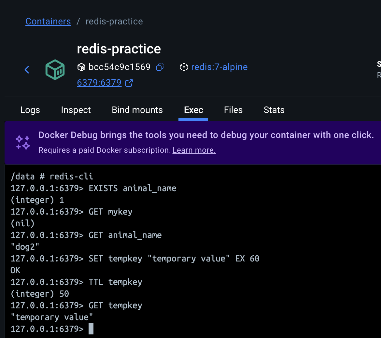Open the Containers breadcrumb link

[x=48, y=21]
